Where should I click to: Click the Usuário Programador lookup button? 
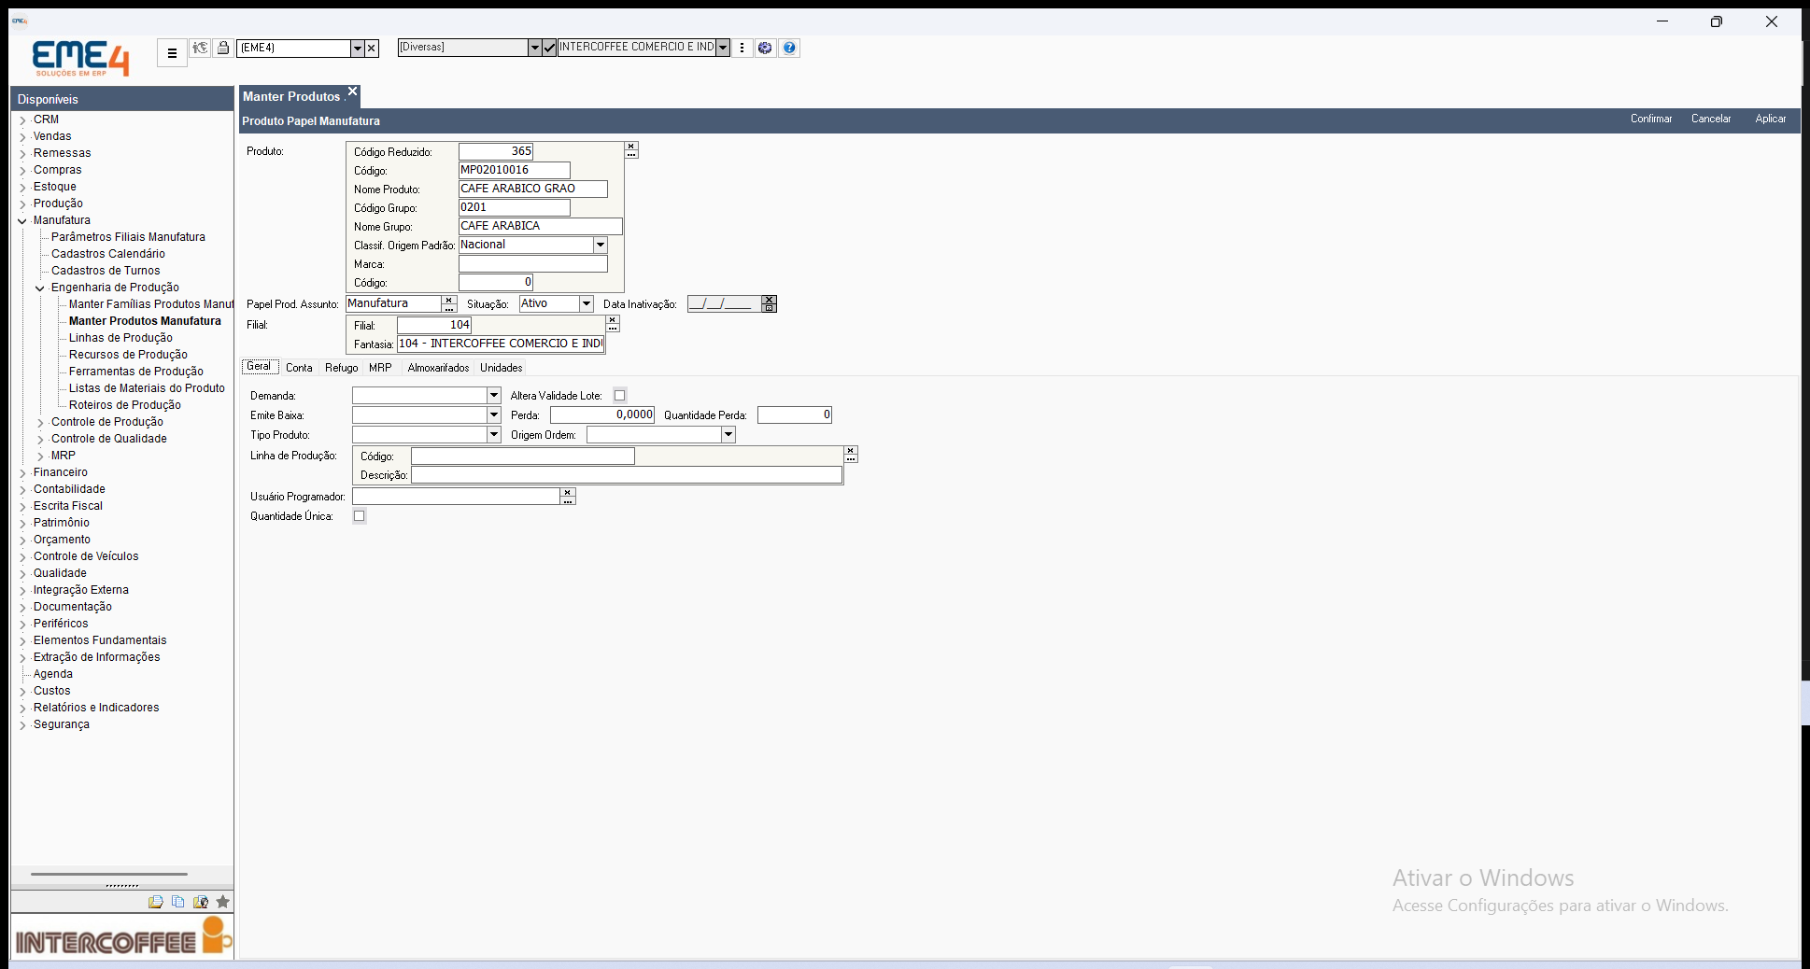[568, 497]
